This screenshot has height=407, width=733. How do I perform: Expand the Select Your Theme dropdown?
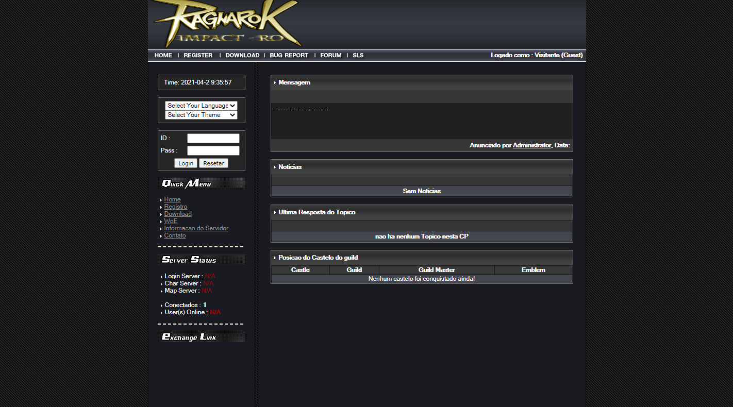pyautogui.click(x=201, y=115)
